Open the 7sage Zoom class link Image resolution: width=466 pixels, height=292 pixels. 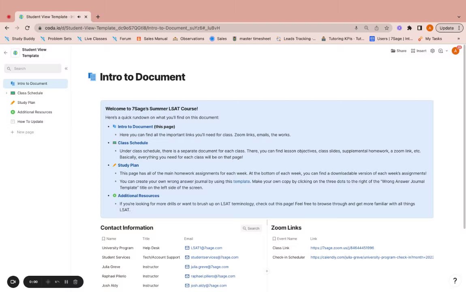coord(342,248)
